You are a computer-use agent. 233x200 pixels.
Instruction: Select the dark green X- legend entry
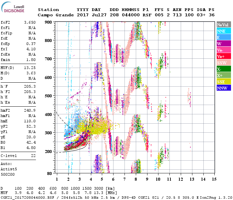[224, 69]
